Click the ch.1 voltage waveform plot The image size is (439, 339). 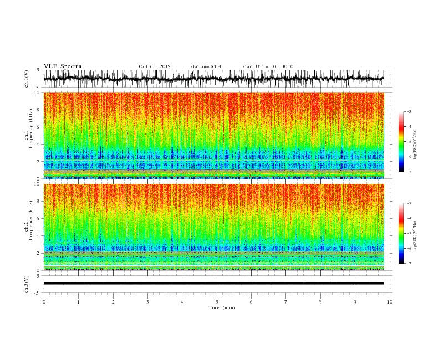(x=213, y=79)
